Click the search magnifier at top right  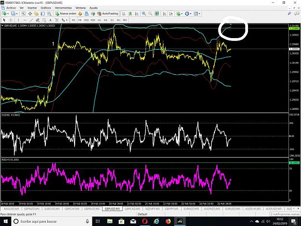click(x=289, y=13)
